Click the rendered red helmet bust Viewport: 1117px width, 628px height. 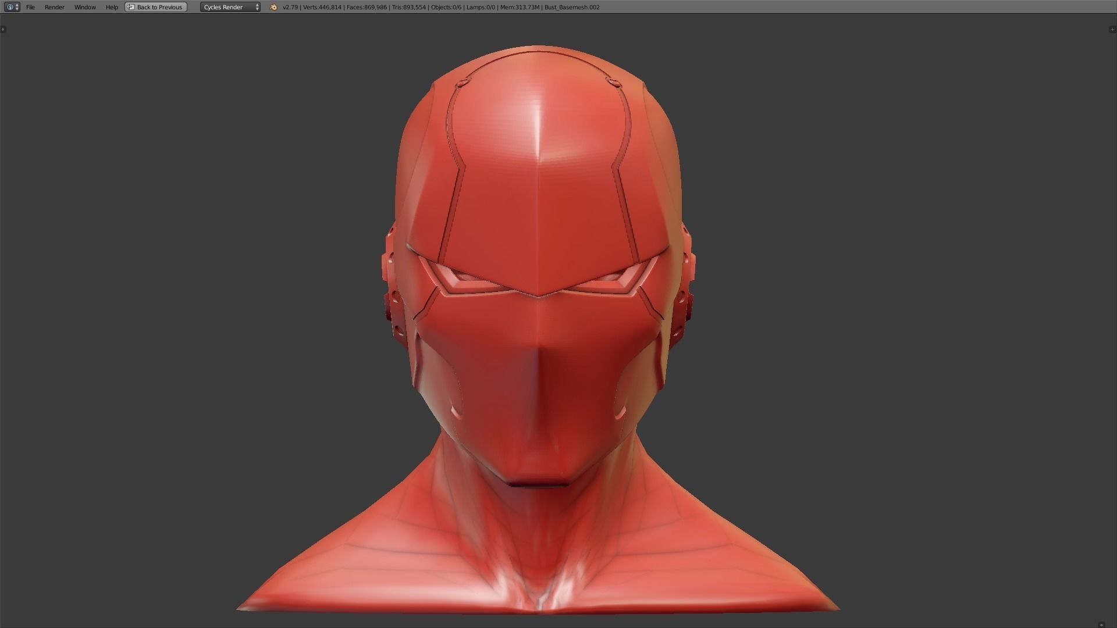coord(538,329)
